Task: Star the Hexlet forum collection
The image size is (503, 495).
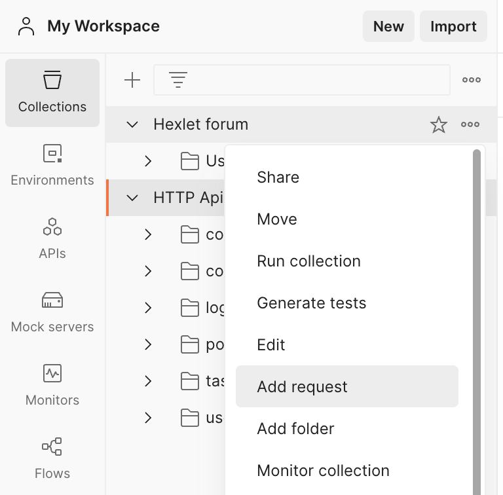Action: click(x=439, y=124)
